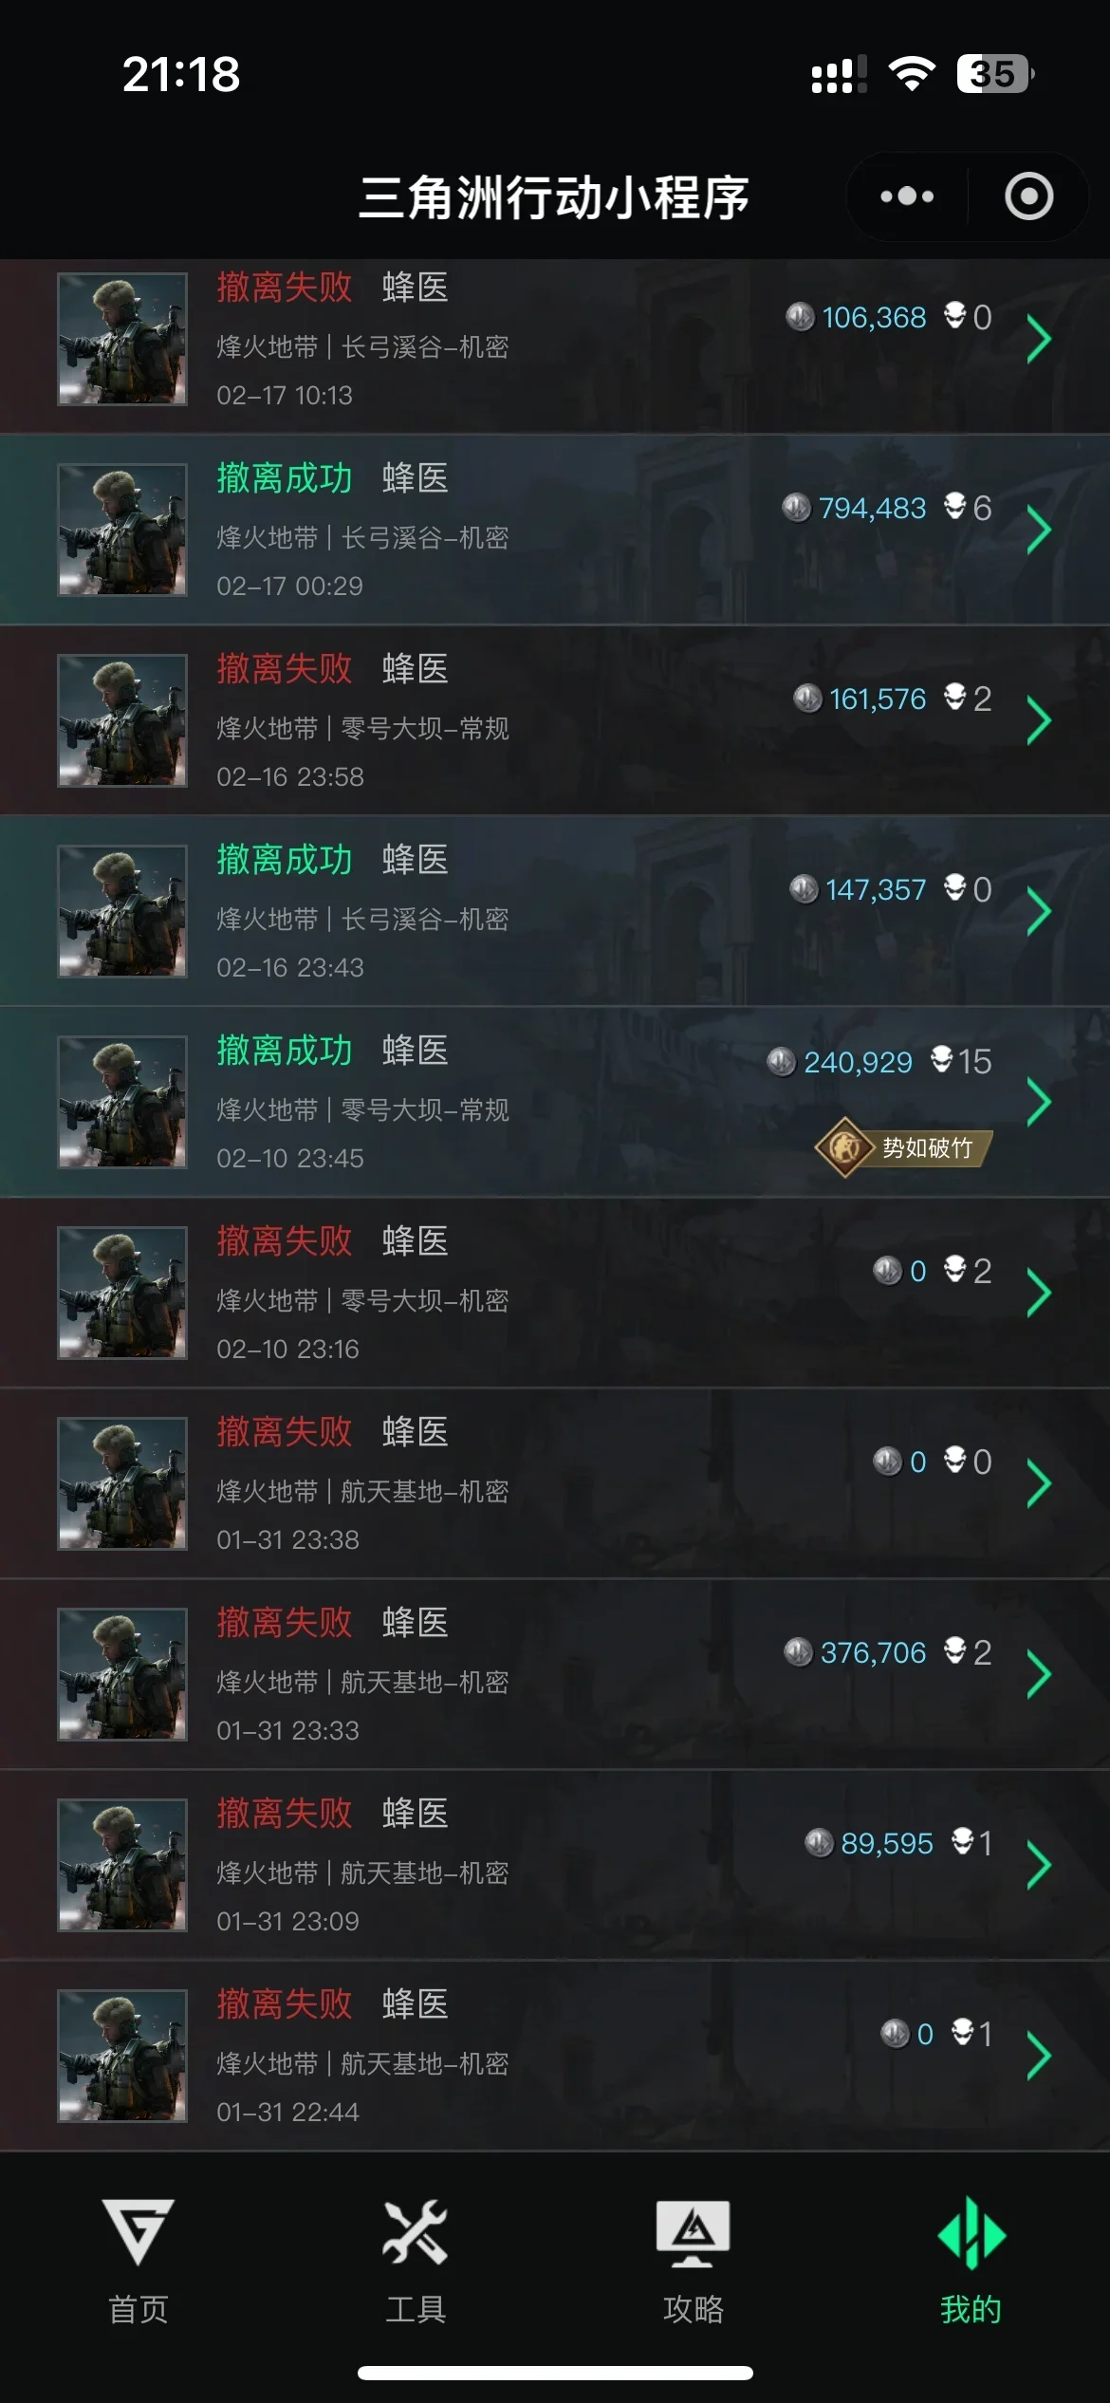Open the mini program more-options dots menu
The width and height of the screenshot is (1110, 2403).
click(907, 196)
